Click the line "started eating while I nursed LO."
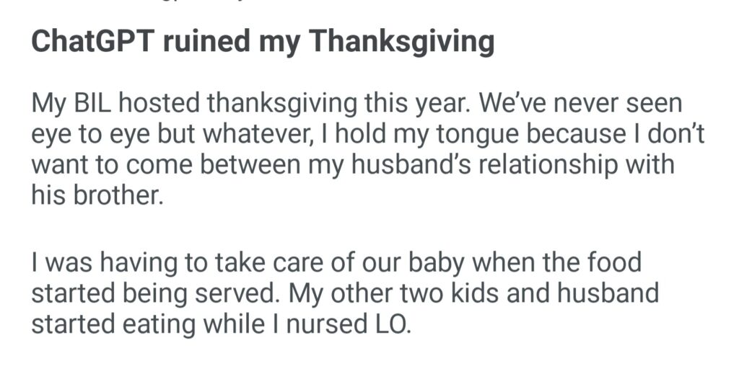 point(221,323)
